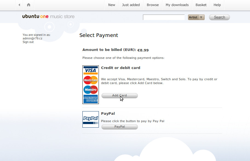Click the Sign out link
This screenshot has width=250, height=161.
(x=28, y=42)
